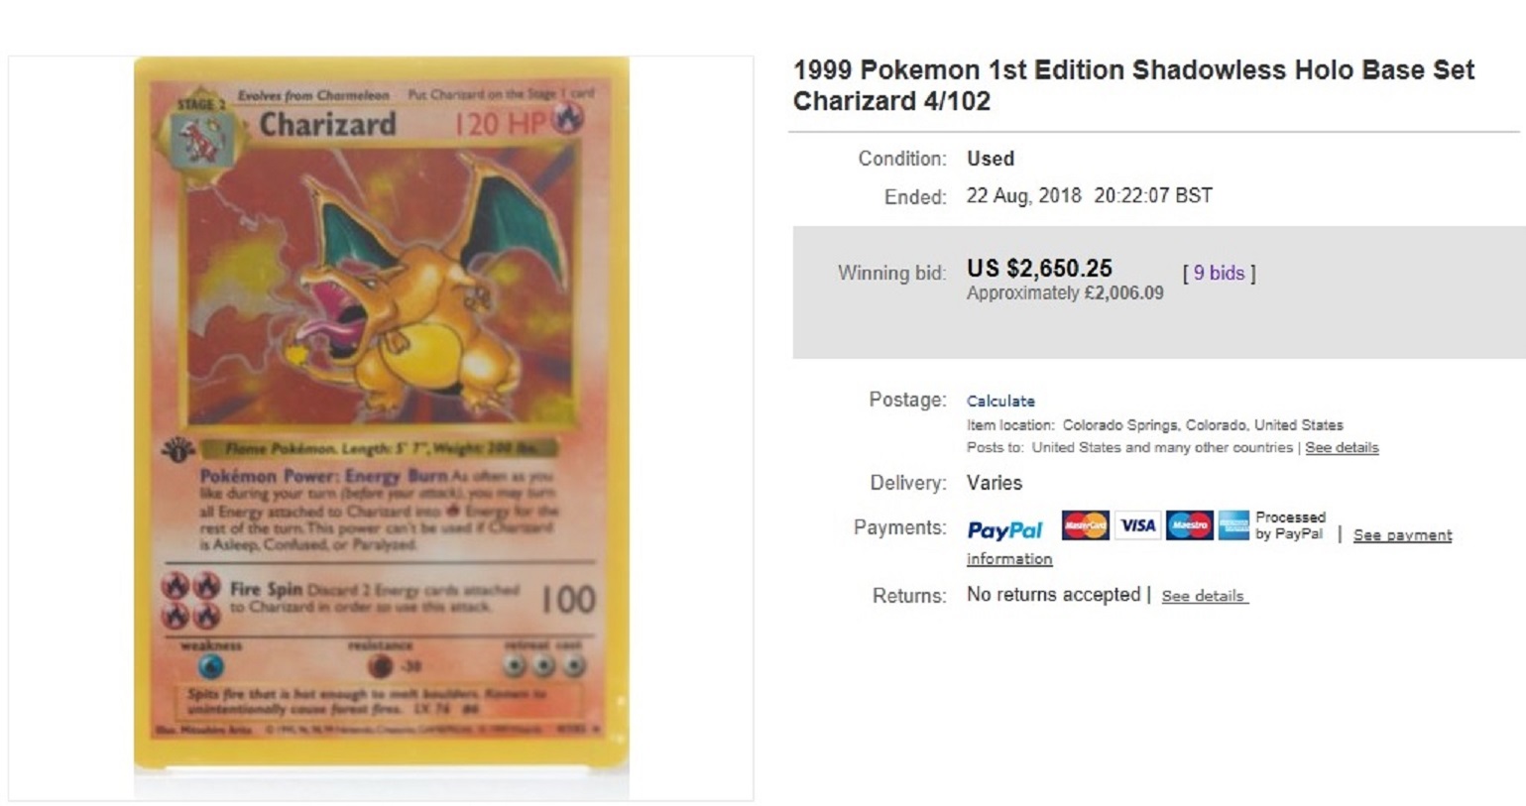Click the 'information' payment link text
The width and height of the screenshot is (1526, 806).
click(x=1009, y=559)
